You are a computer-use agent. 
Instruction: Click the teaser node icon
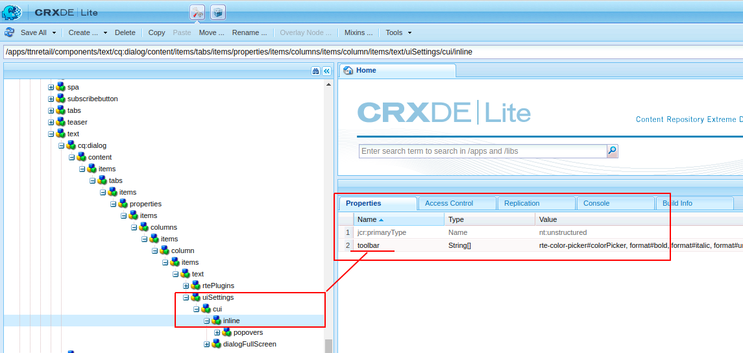tap(60, 122)
